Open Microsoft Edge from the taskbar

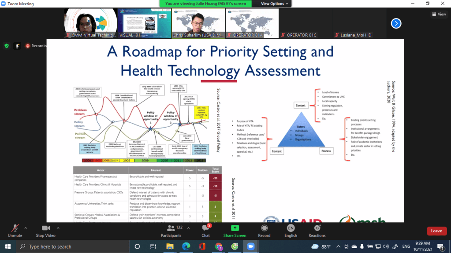point(186,246)
